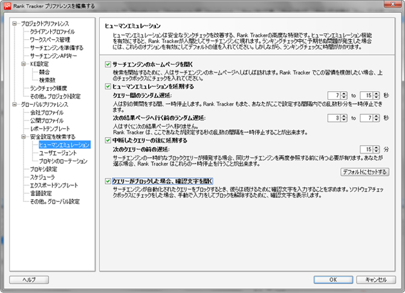
Task: Select 安全設定を検索する tree label
Action: click(53, 137)
